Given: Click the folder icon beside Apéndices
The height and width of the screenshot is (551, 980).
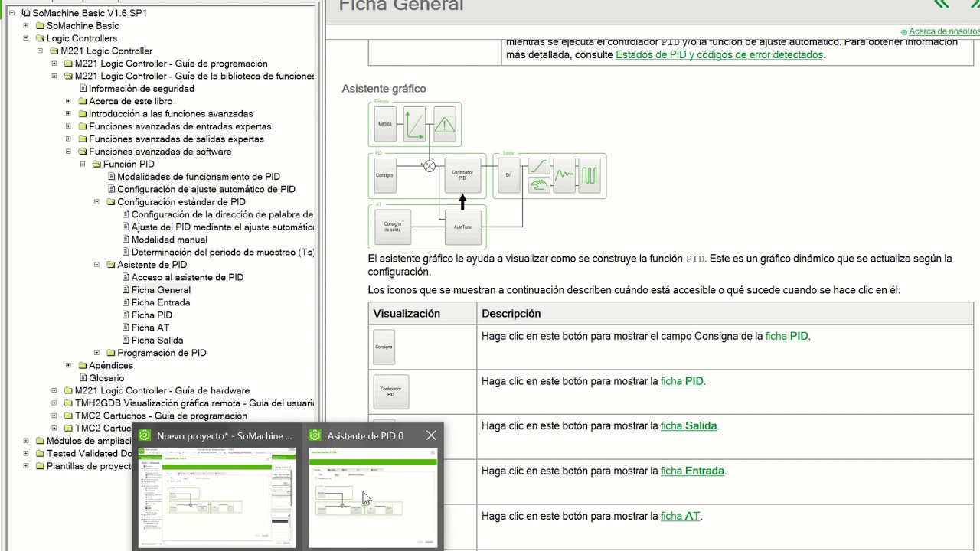Looking at the screenshot, I should [x=82, y=366].
